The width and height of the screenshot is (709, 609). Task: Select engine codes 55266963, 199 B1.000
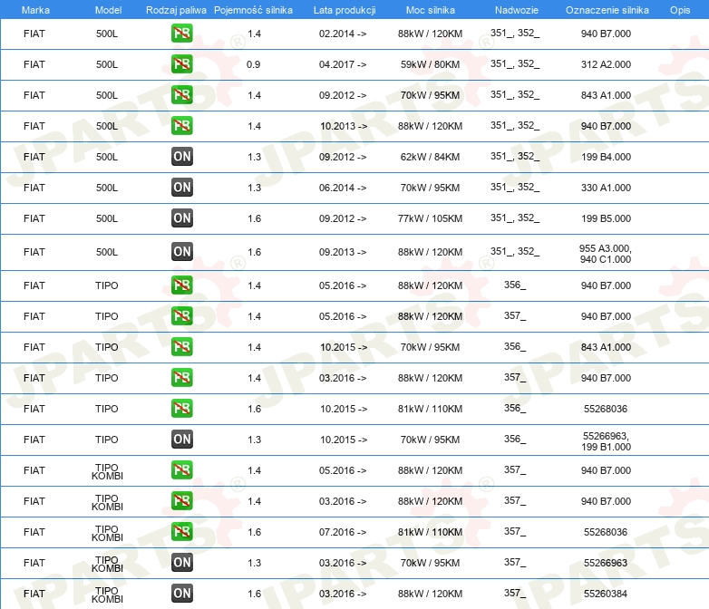[x=606, y=441]
